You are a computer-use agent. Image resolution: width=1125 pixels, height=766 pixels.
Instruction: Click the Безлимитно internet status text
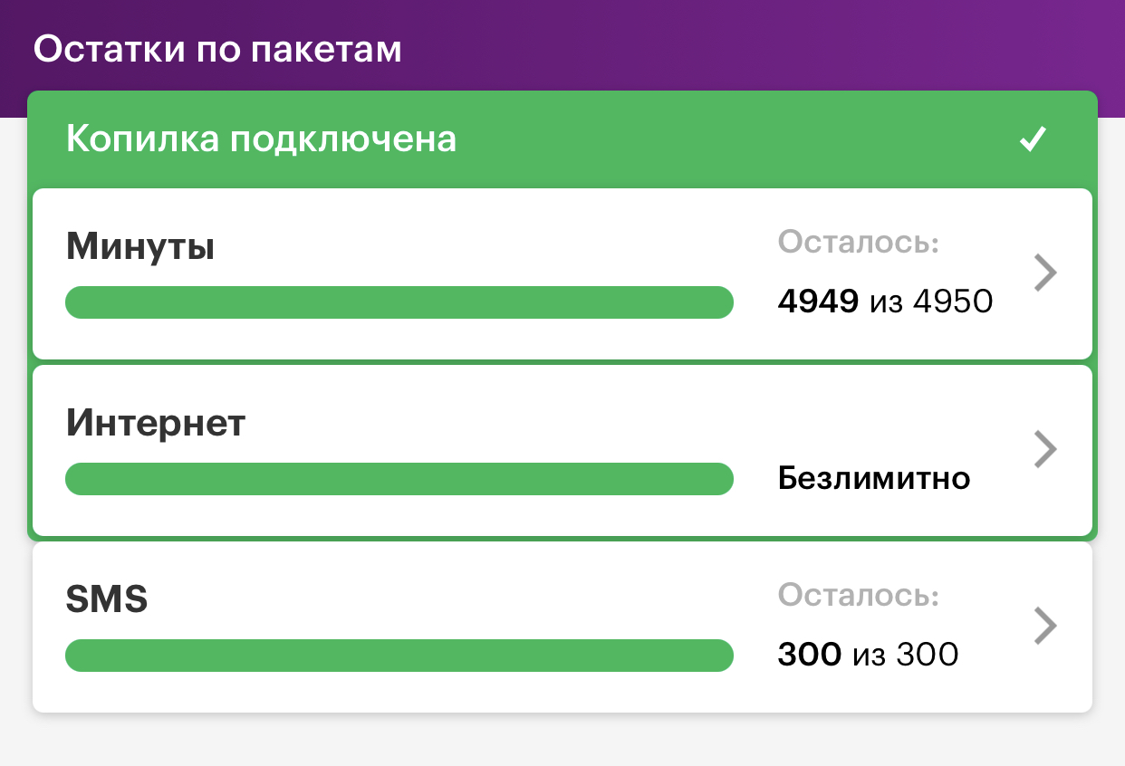(874, 478)
